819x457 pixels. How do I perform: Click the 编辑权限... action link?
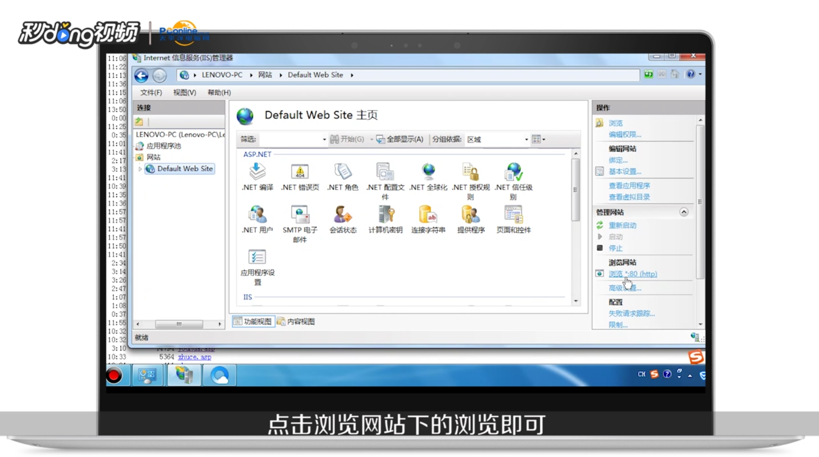pyautogui.click(x=625, y=134)
